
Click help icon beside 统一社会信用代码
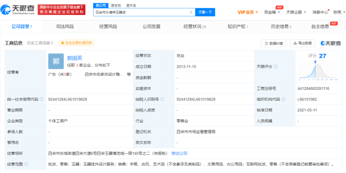(x=42, y=99)
